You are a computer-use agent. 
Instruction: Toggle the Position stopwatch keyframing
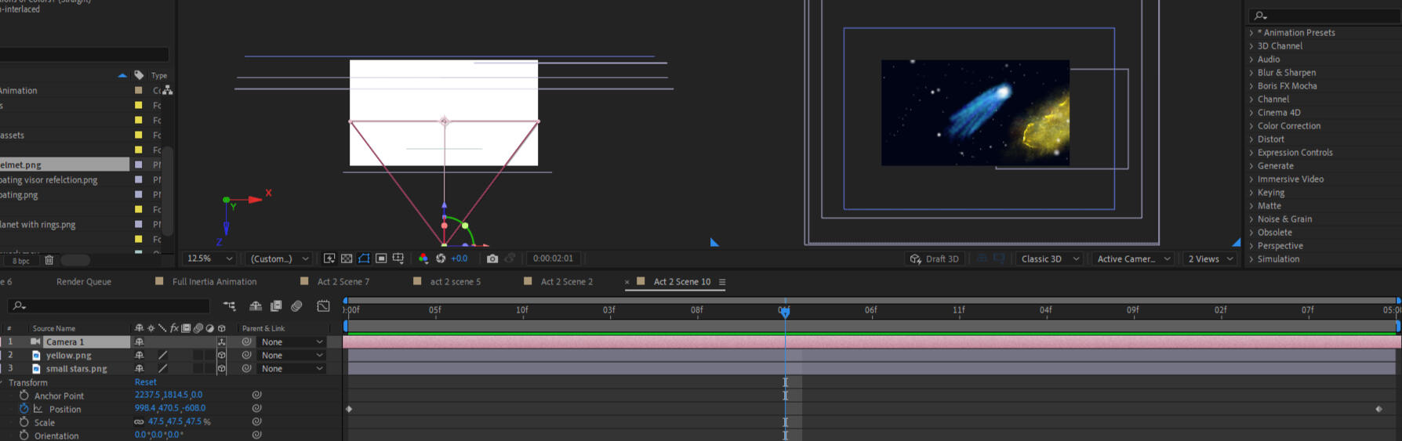[x=24, y=409]
